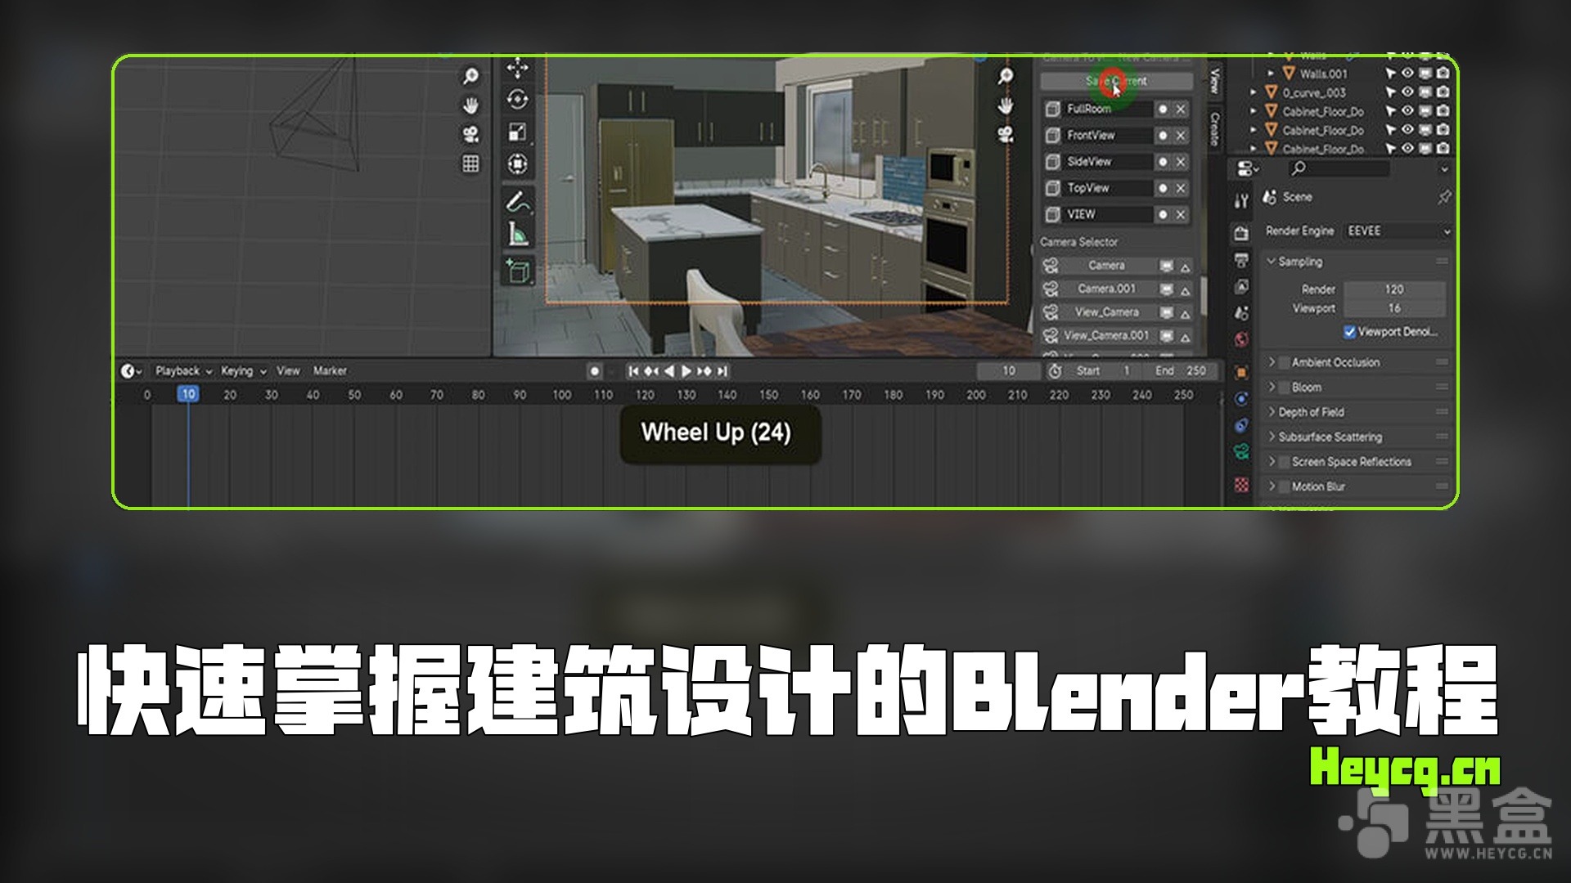Open the Texture properties tab
1571x883 pixels.
tap(1241, 485)
